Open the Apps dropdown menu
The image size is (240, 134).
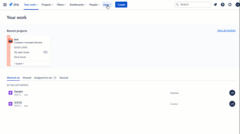[107, 5]
